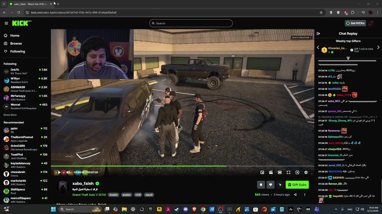The width and height of the screenshot is (382, 214).
Task: Mute the video volume
Action: click(x=68, y=172)
